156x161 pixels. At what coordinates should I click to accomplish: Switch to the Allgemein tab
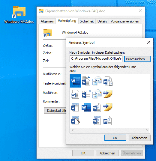click(x=47, y=21)
